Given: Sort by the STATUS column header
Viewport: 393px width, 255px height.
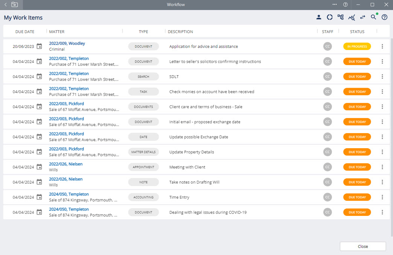Looking at the screenshot, I should (x=357, y=32).
